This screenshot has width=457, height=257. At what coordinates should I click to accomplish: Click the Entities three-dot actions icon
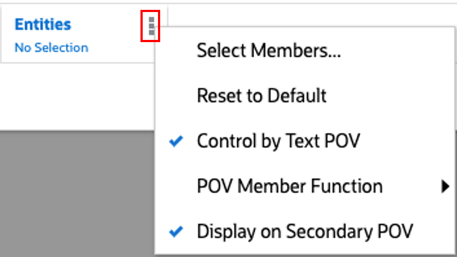(x=151, y=26)
